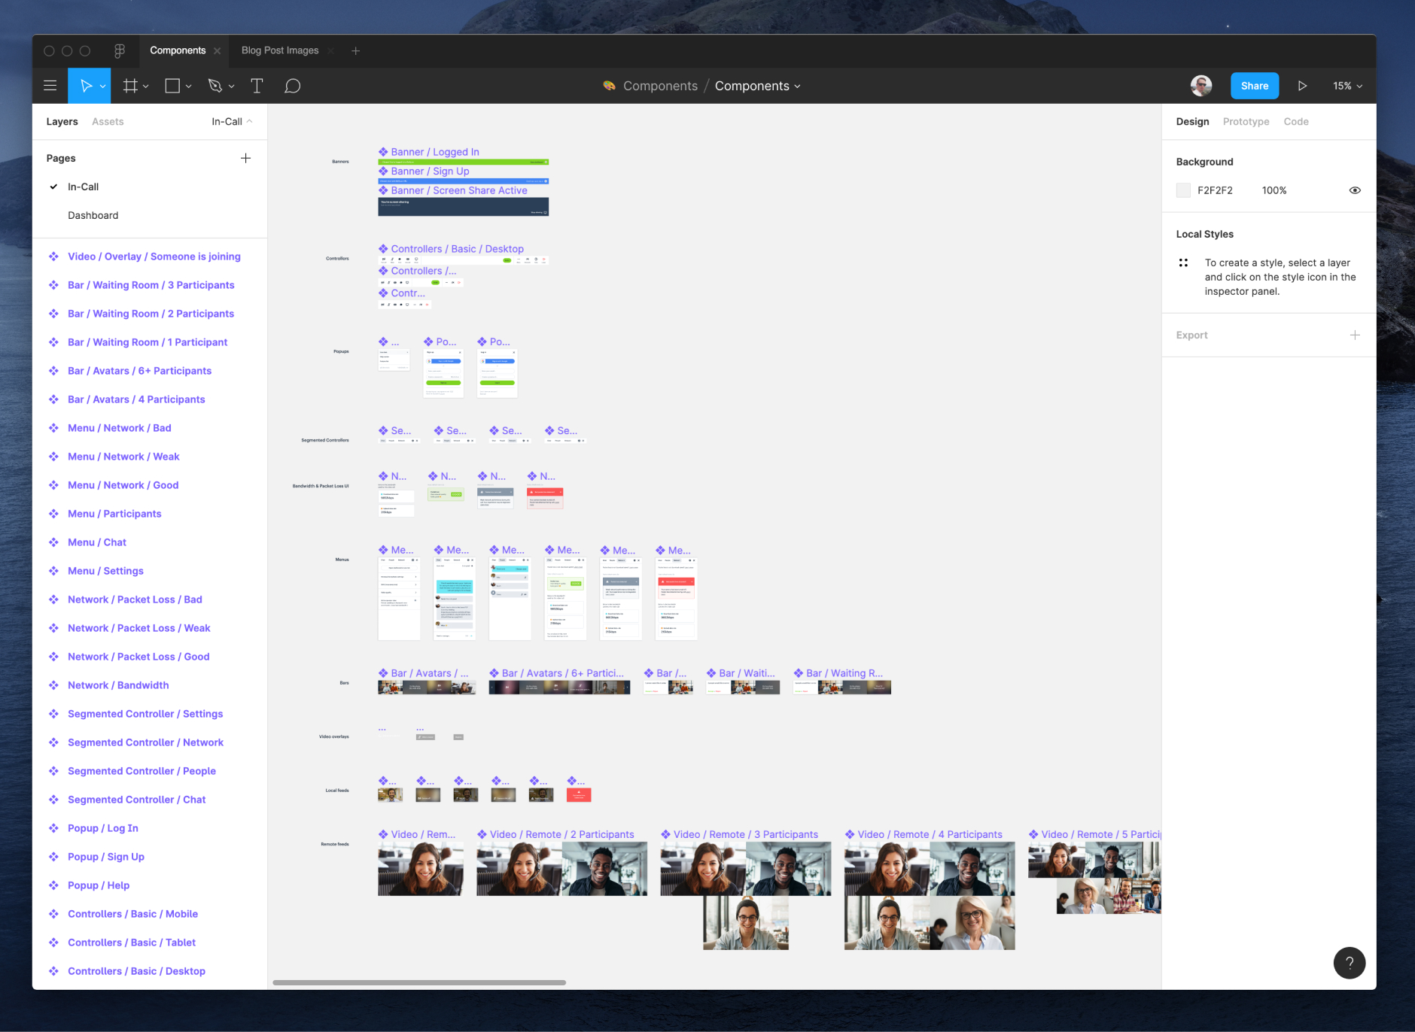Select the Pen tool
The height and width of the screenshot is (1032, 1415).
coord(215,85)
